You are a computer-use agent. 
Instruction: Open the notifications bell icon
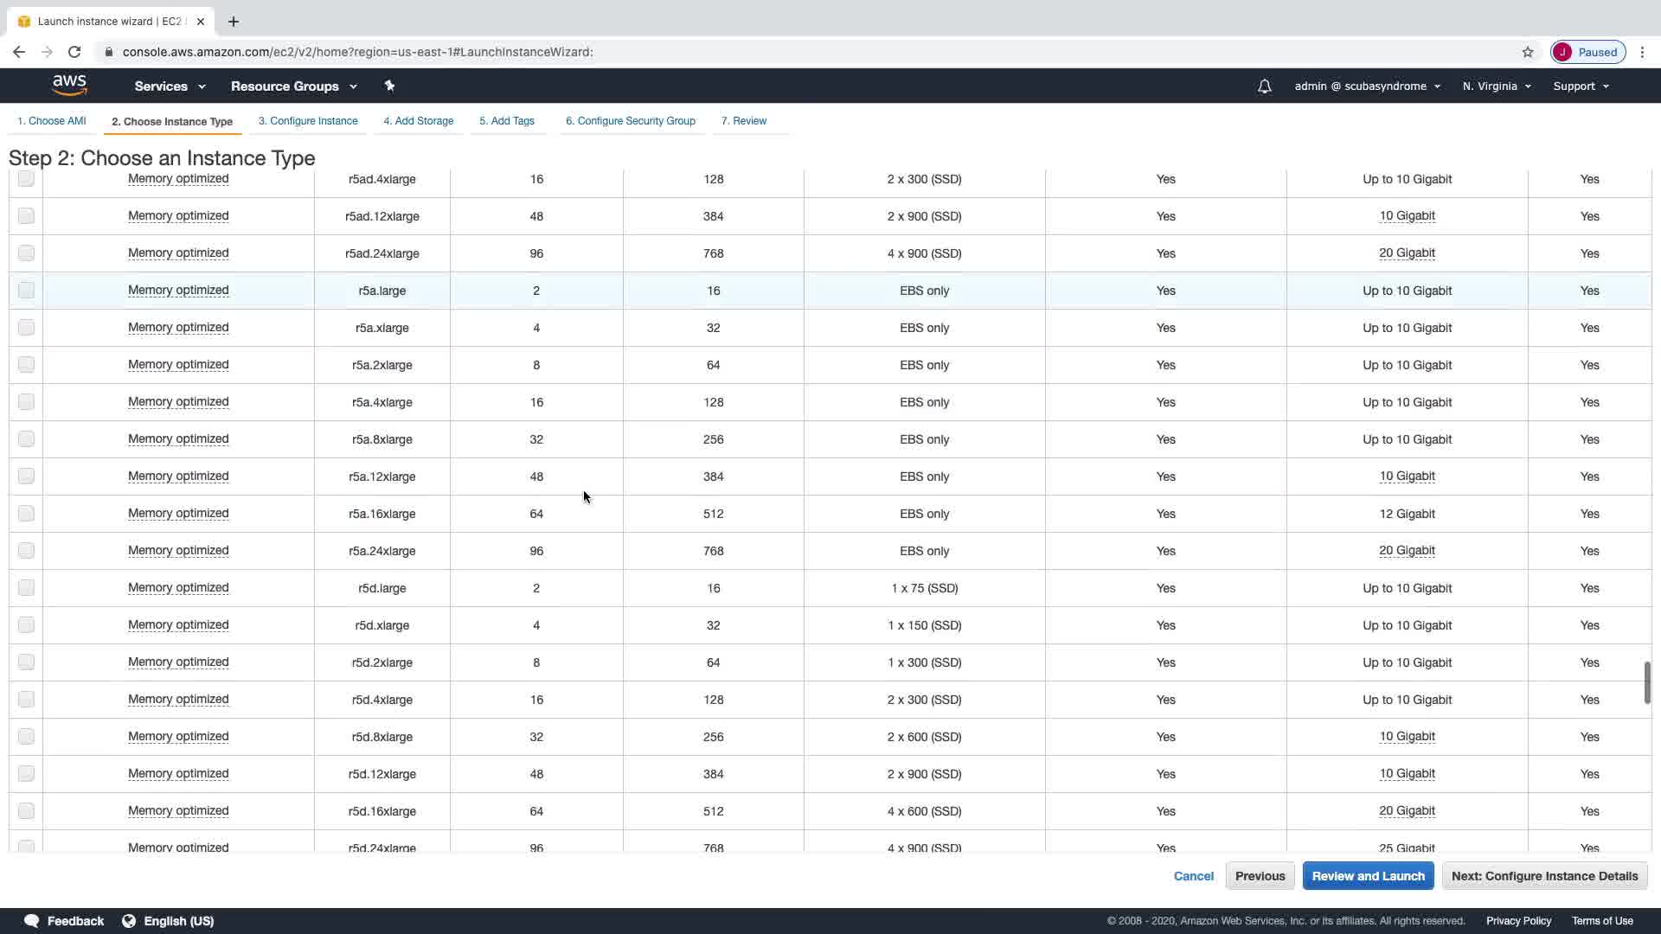pos(1264,86)
